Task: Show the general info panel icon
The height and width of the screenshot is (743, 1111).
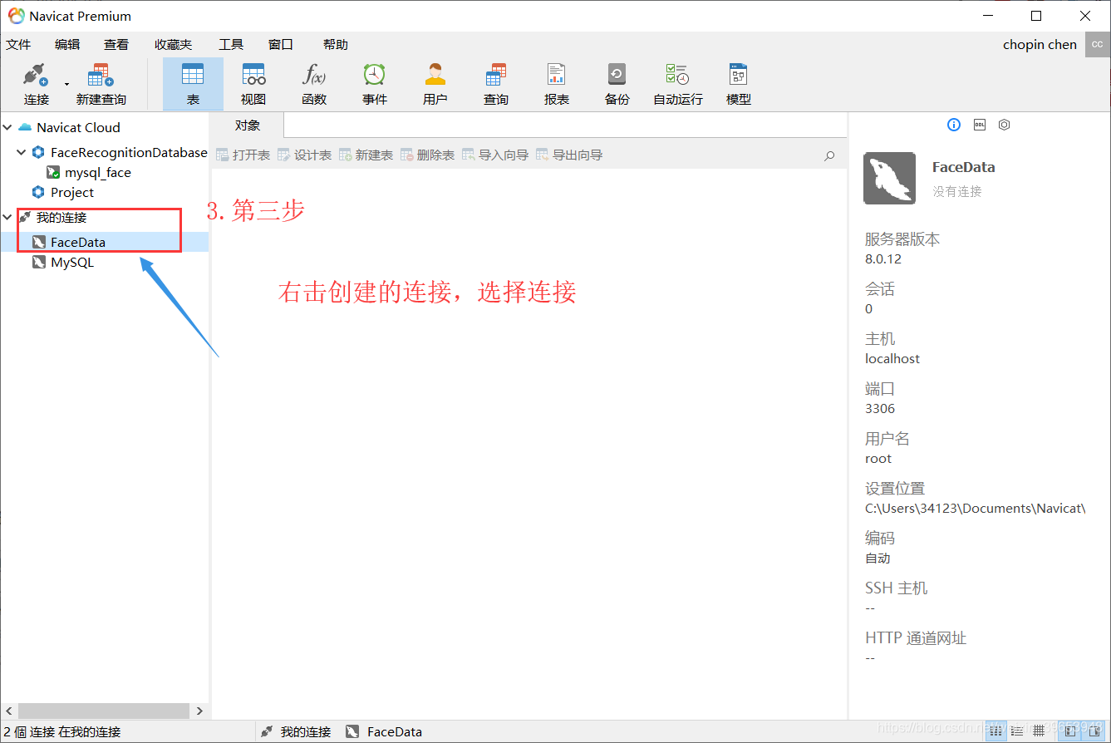Action: 954,125
